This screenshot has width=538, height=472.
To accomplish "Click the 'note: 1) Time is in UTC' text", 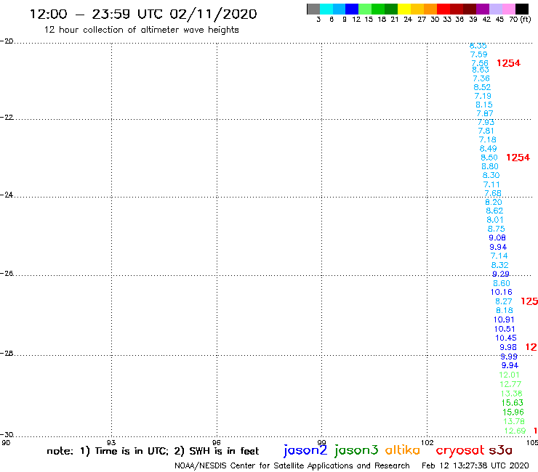I will pyautogui.click(x=153, y=451).
